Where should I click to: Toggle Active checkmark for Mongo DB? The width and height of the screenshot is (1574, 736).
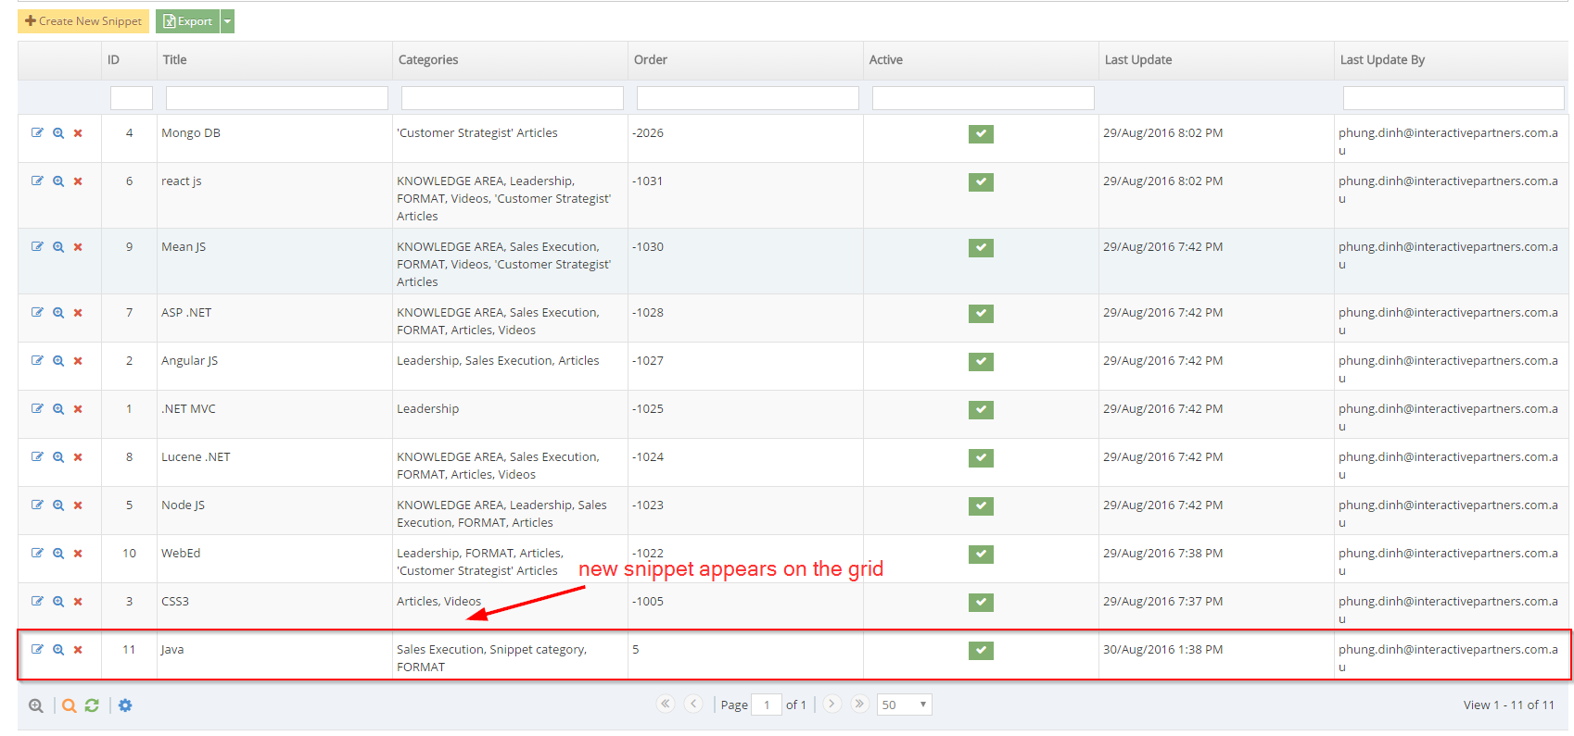pyautogui.click(x=981, y=134)
